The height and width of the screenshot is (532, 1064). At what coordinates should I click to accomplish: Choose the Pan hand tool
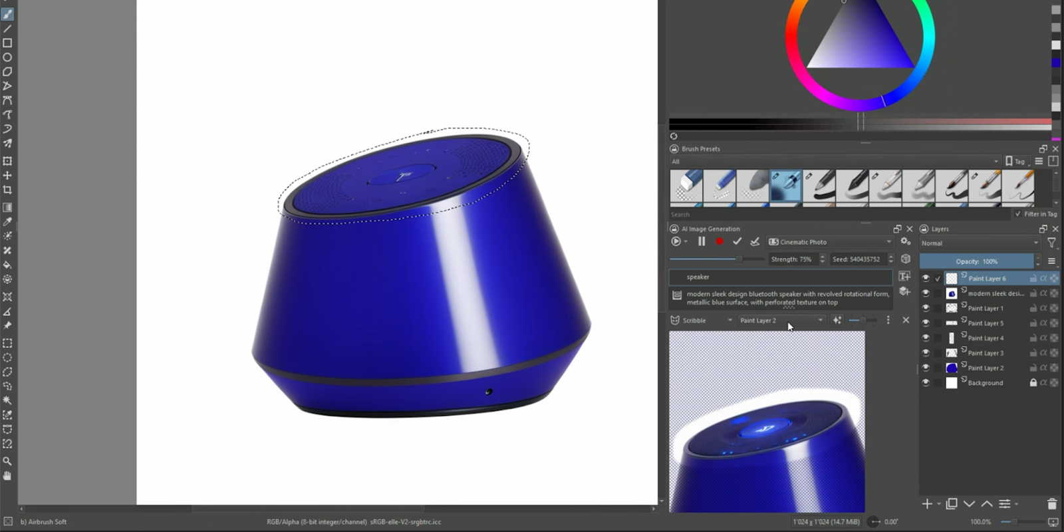7,476
